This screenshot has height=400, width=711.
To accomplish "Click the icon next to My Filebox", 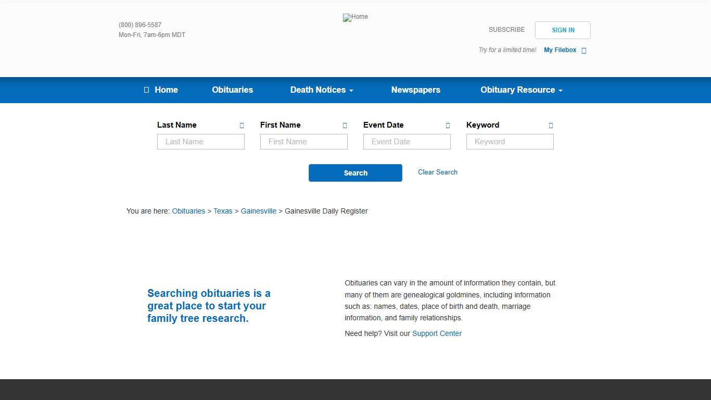I will tap(583, 51).
